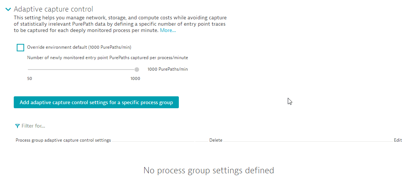Enable the Override environment default checkbox
Image resolution: width=406 pixels, height=180 pixels.
(20, 48)
